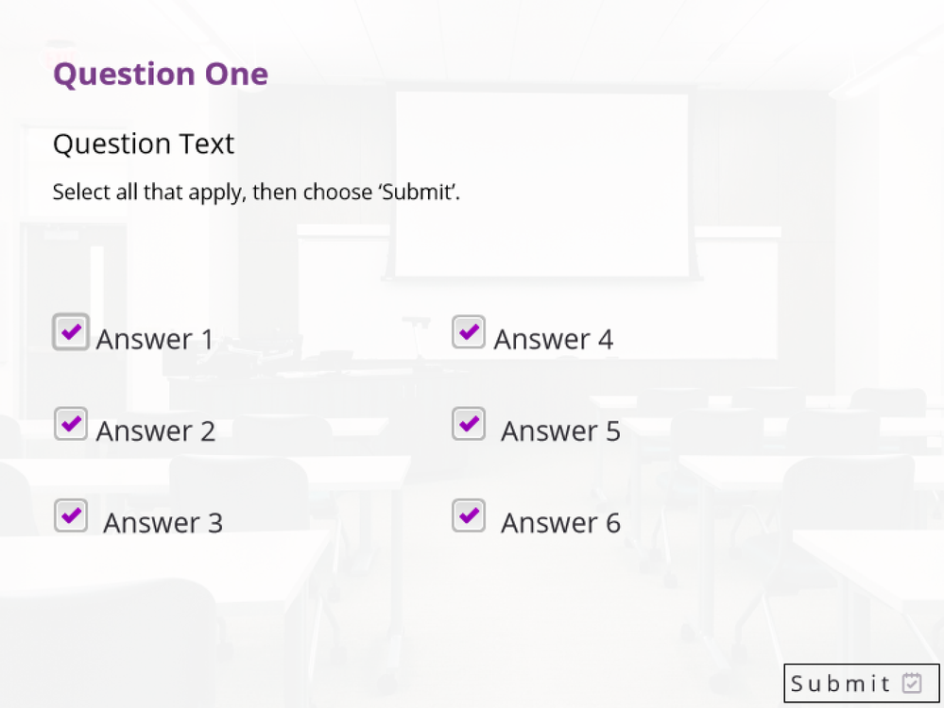The image size is (944, 708).
Task: Pick the 'Answer 6' label text
Action: 561,523
